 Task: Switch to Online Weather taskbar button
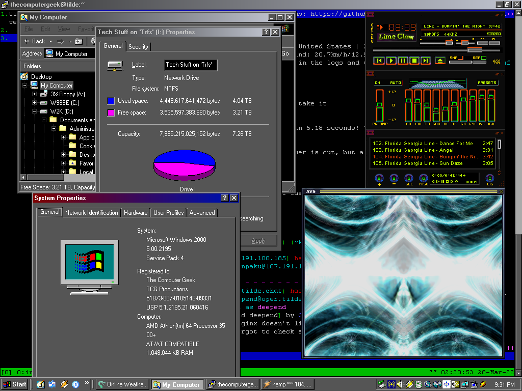[x=123, y=384]
